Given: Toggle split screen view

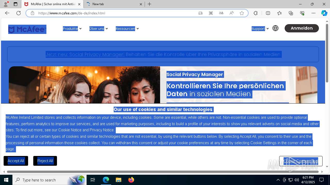Looking at the screenshot, I should coord(268,13).
